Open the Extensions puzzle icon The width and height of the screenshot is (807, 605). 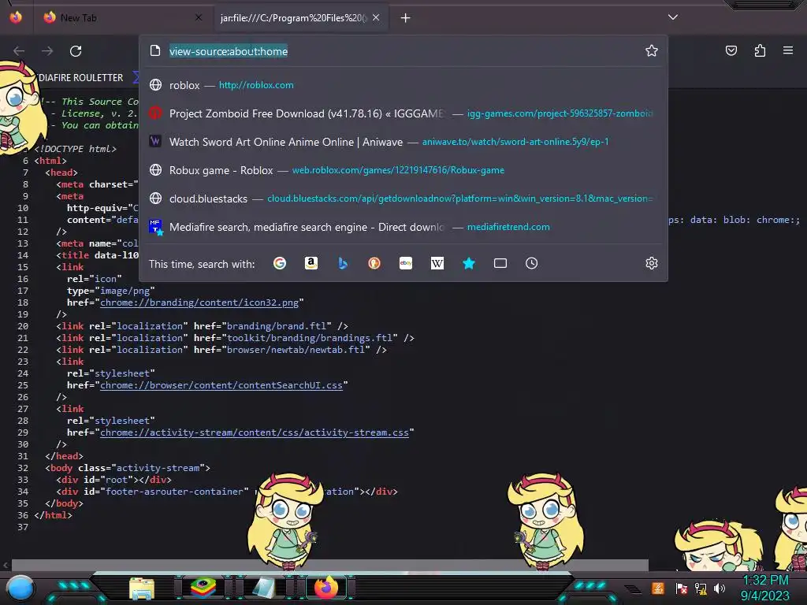(x=760, y=50)
